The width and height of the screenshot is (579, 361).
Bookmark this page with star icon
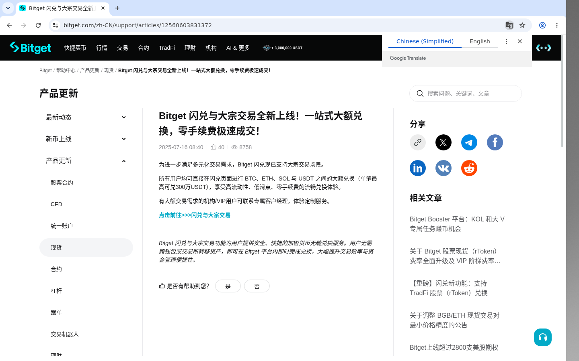click(x=522, y=25)
